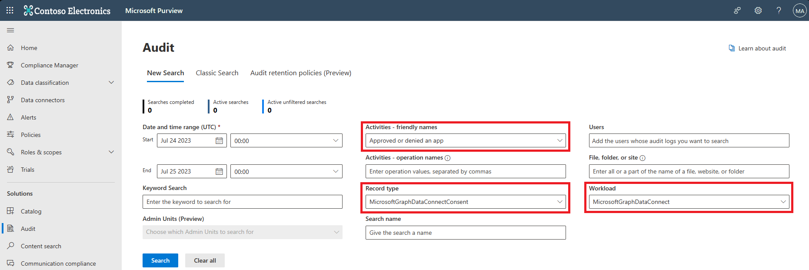Collapse the navigation hamburger menu
809x270 pixels.
[x=10, y=30]
